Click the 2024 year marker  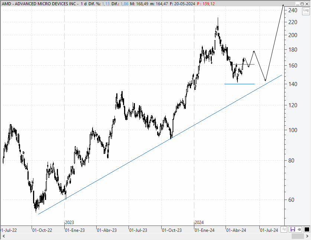(199, 222)
